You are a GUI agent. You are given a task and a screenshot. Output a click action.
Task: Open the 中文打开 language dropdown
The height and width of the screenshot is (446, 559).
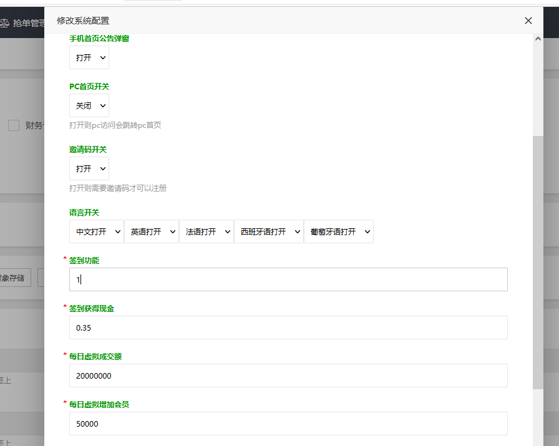tap(96, 231)
